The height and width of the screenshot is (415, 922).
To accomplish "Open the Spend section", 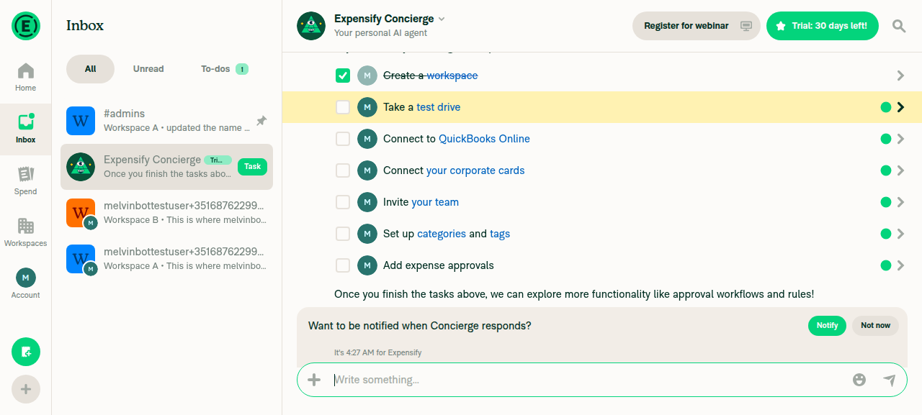I will (25, 181).
